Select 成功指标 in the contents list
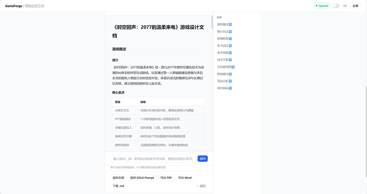 [223, 88]
